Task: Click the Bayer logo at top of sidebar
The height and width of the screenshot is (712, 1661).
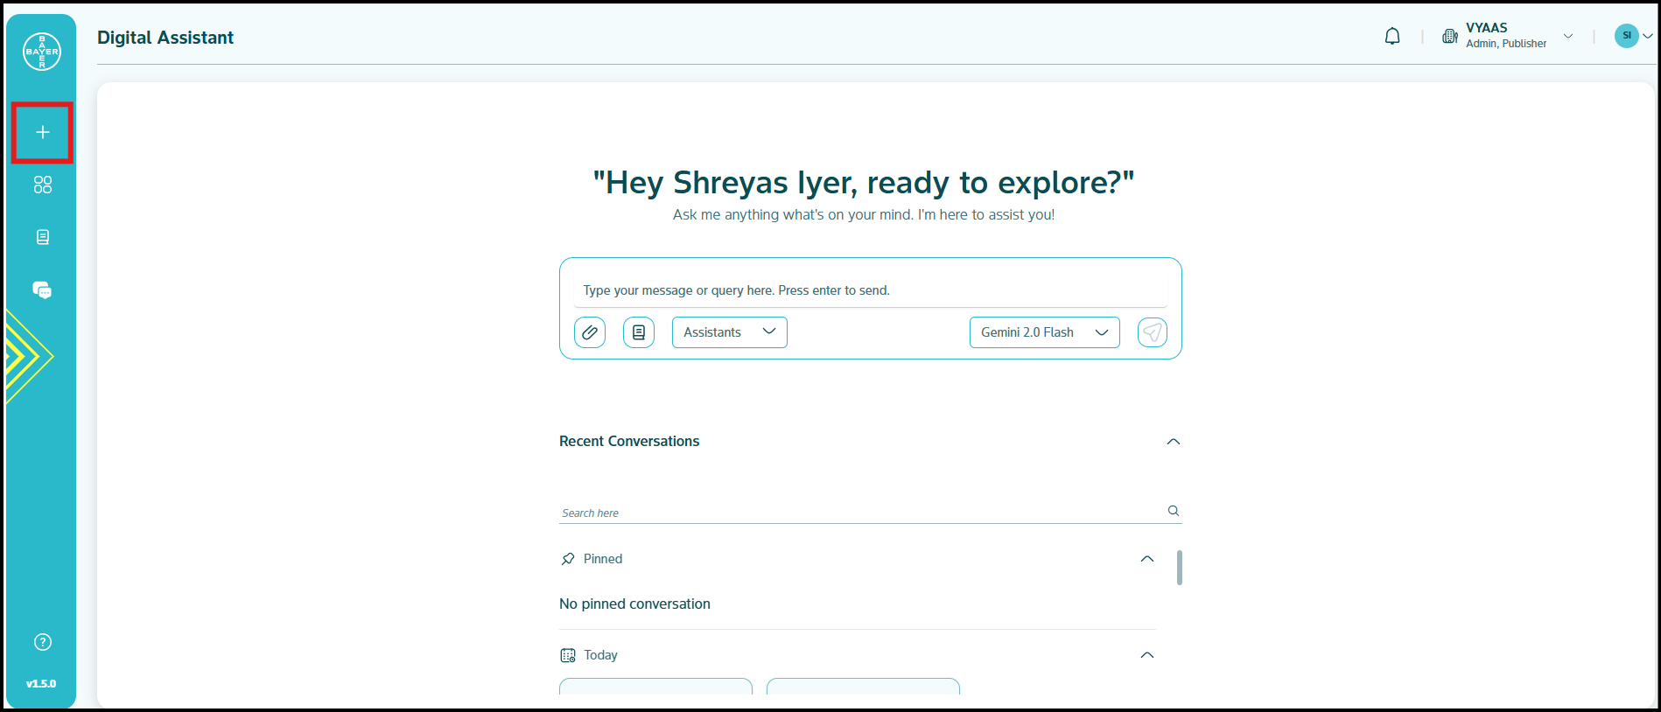Action: coord(42,52)
